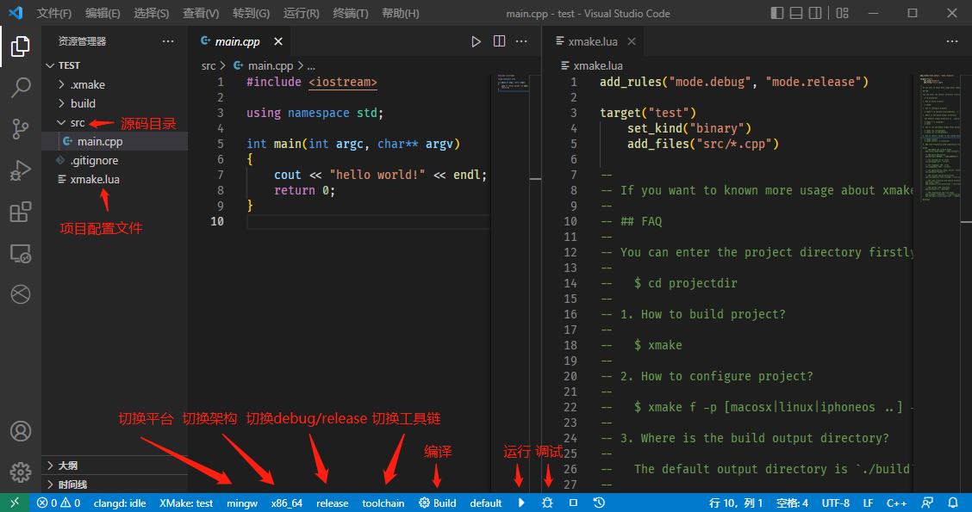This screenshot has width=972, height=512.
Task: Open the Search view in activity bar
Action: click(x=21, y=87)
